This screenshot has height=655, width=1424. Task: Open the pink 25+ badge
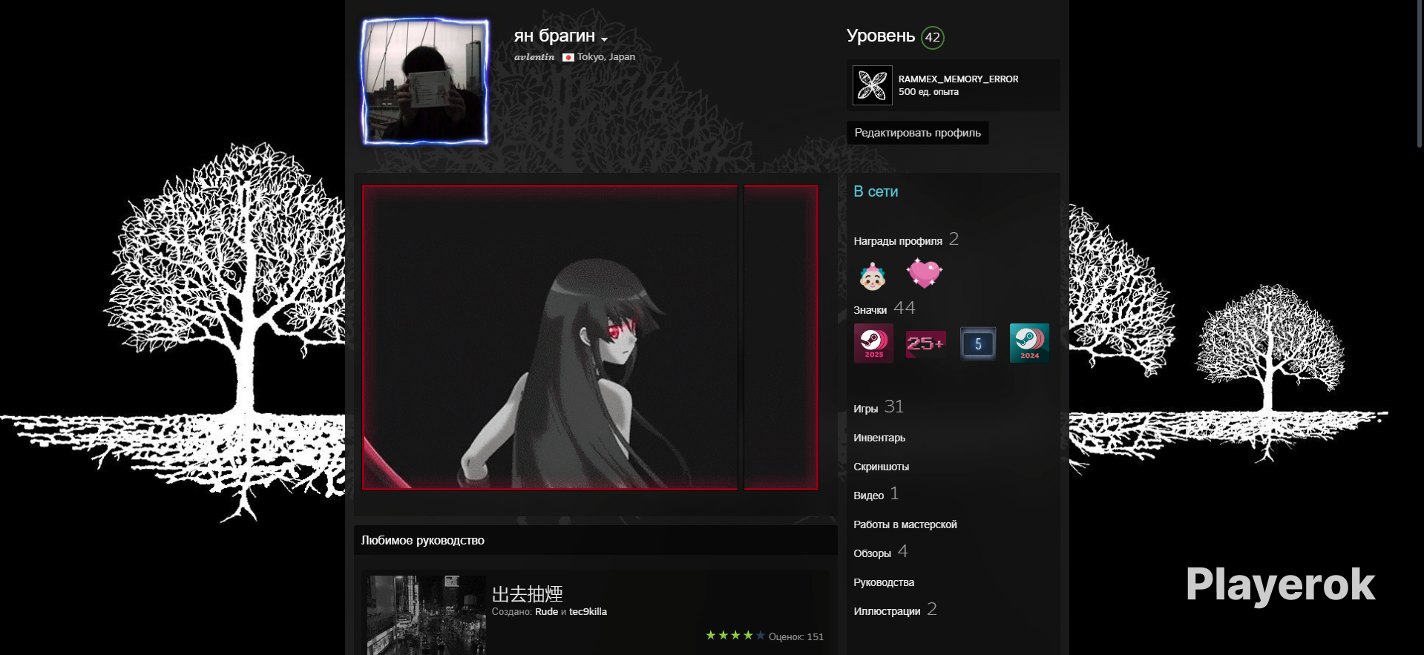point(926,343)
